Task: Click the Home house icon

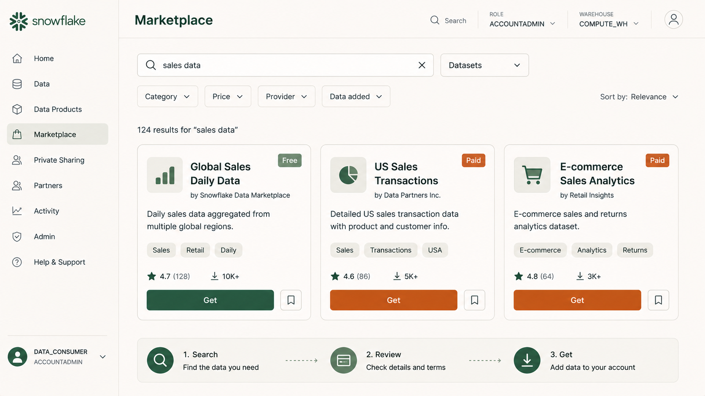Action: coord(17,58)
